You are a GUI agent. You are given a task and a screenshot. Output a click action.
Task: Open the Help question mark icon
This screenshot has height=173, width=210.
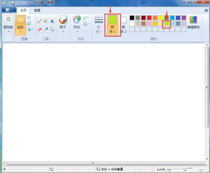tap(206, 10)
